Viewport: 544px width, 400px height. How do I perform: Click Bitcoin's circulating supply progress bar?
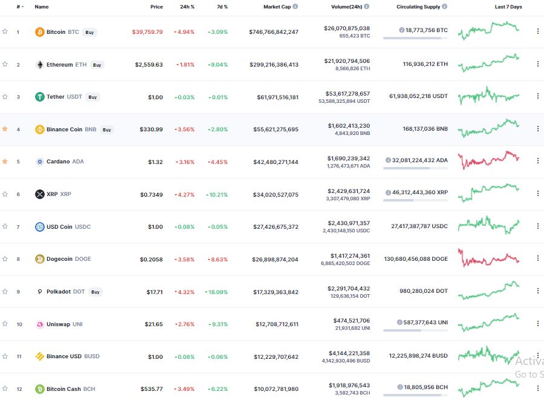(x=415, y=38)
